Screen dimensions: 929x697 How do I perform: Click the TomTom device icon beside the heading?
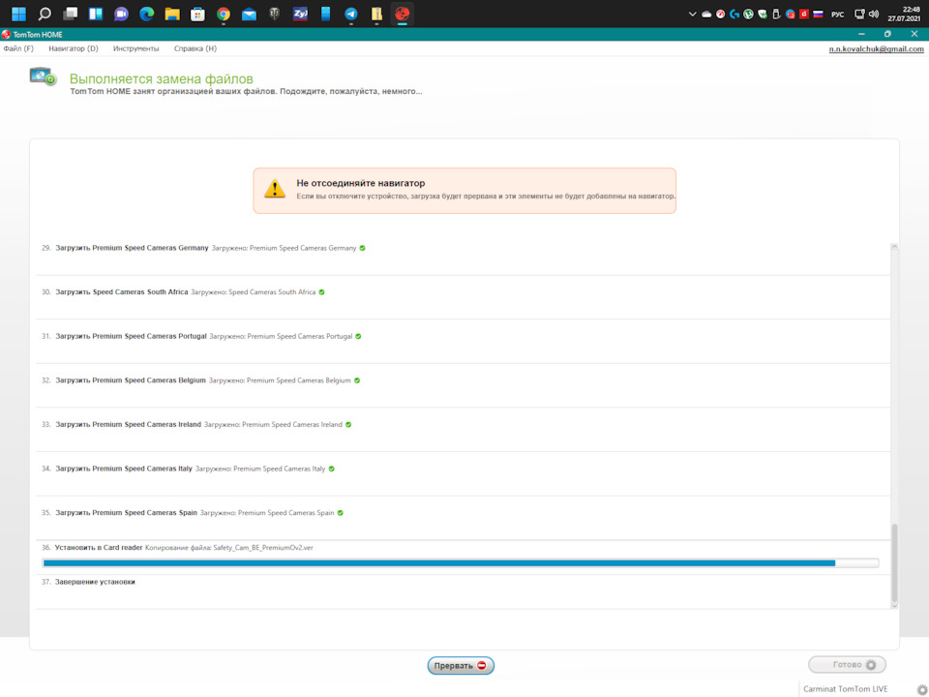pyautogui.click(x=44, y=76)
